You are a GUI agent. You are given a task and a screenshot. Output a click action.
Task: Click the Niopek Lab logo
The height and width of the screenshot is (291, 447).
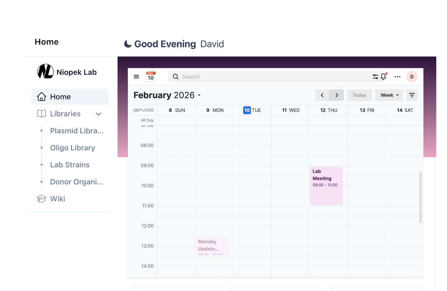(x=46, y=72)
